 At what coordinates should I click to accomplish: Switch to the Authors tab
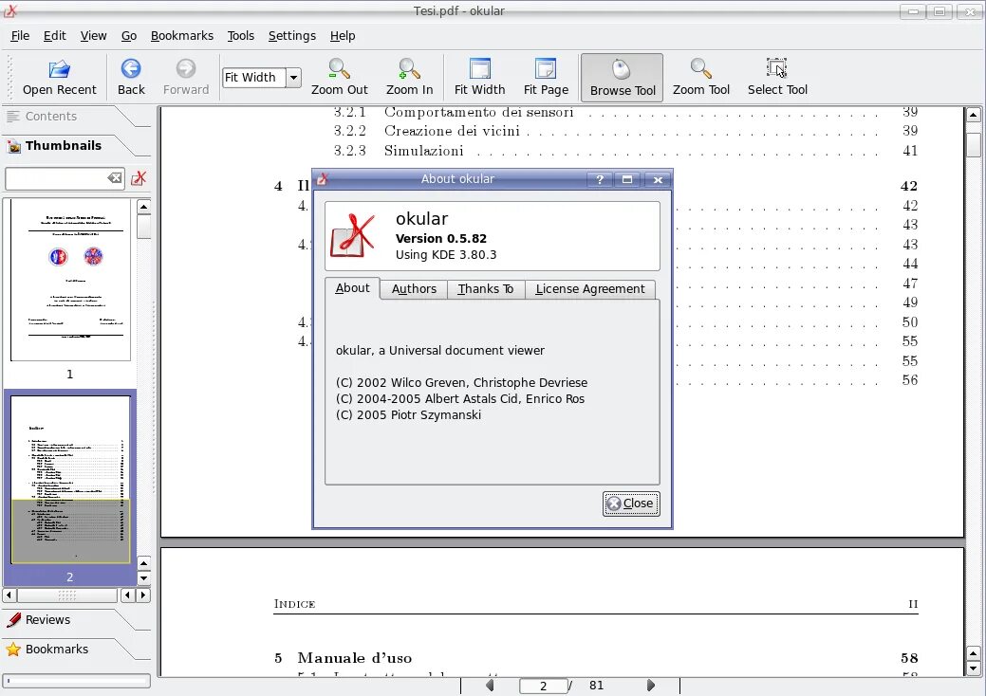(x=414, y=289)
